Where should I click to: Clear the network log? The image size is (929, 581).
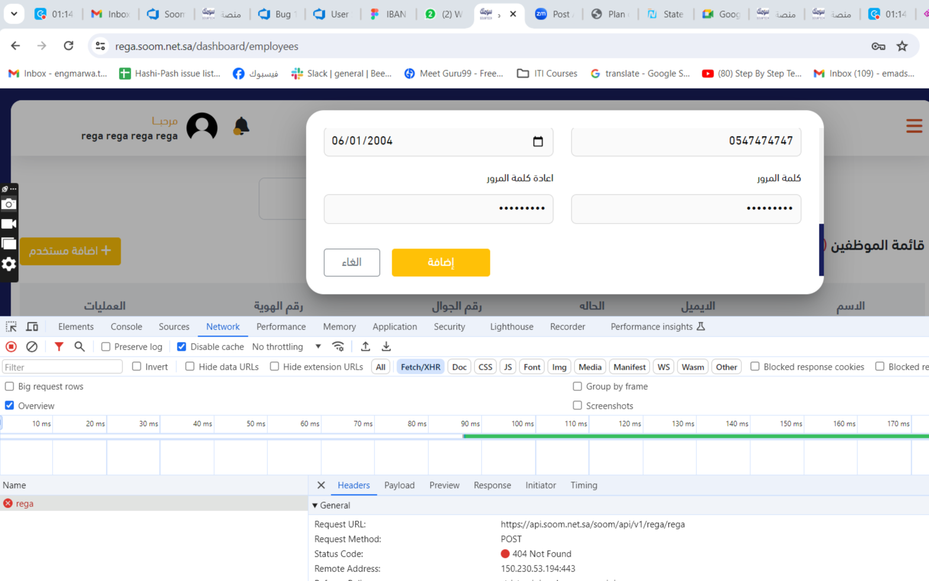click(32, 347)
